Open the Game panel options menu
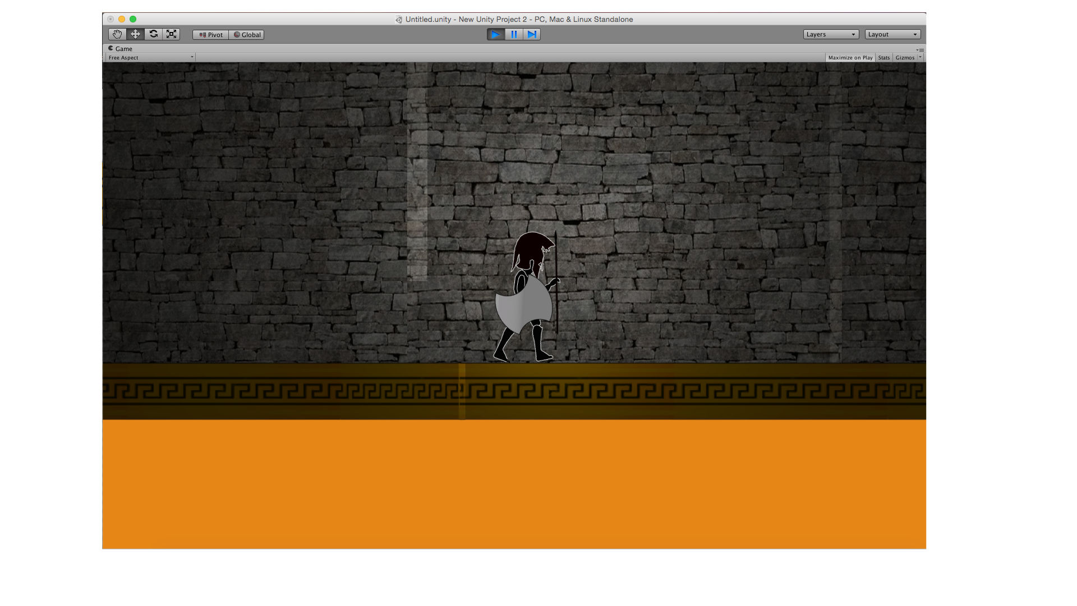Image resolution: width=1077 pixels, height=606 pixels. point(920,50)
